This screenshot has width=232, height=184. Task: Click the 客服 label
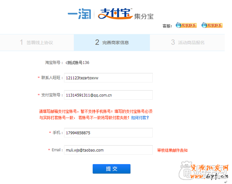point(167,26)
